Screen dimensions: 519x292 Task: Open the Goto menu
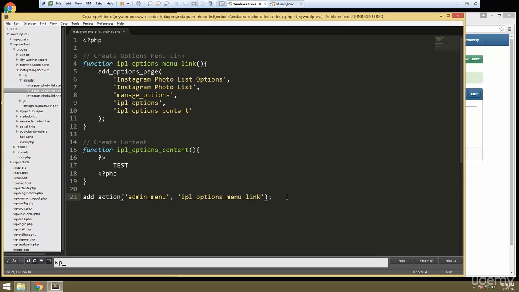click(64, 24)
